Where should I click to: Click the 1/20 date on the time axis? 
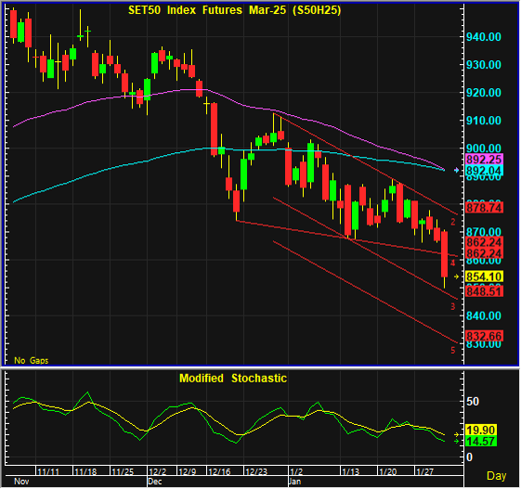click(388, 471)
